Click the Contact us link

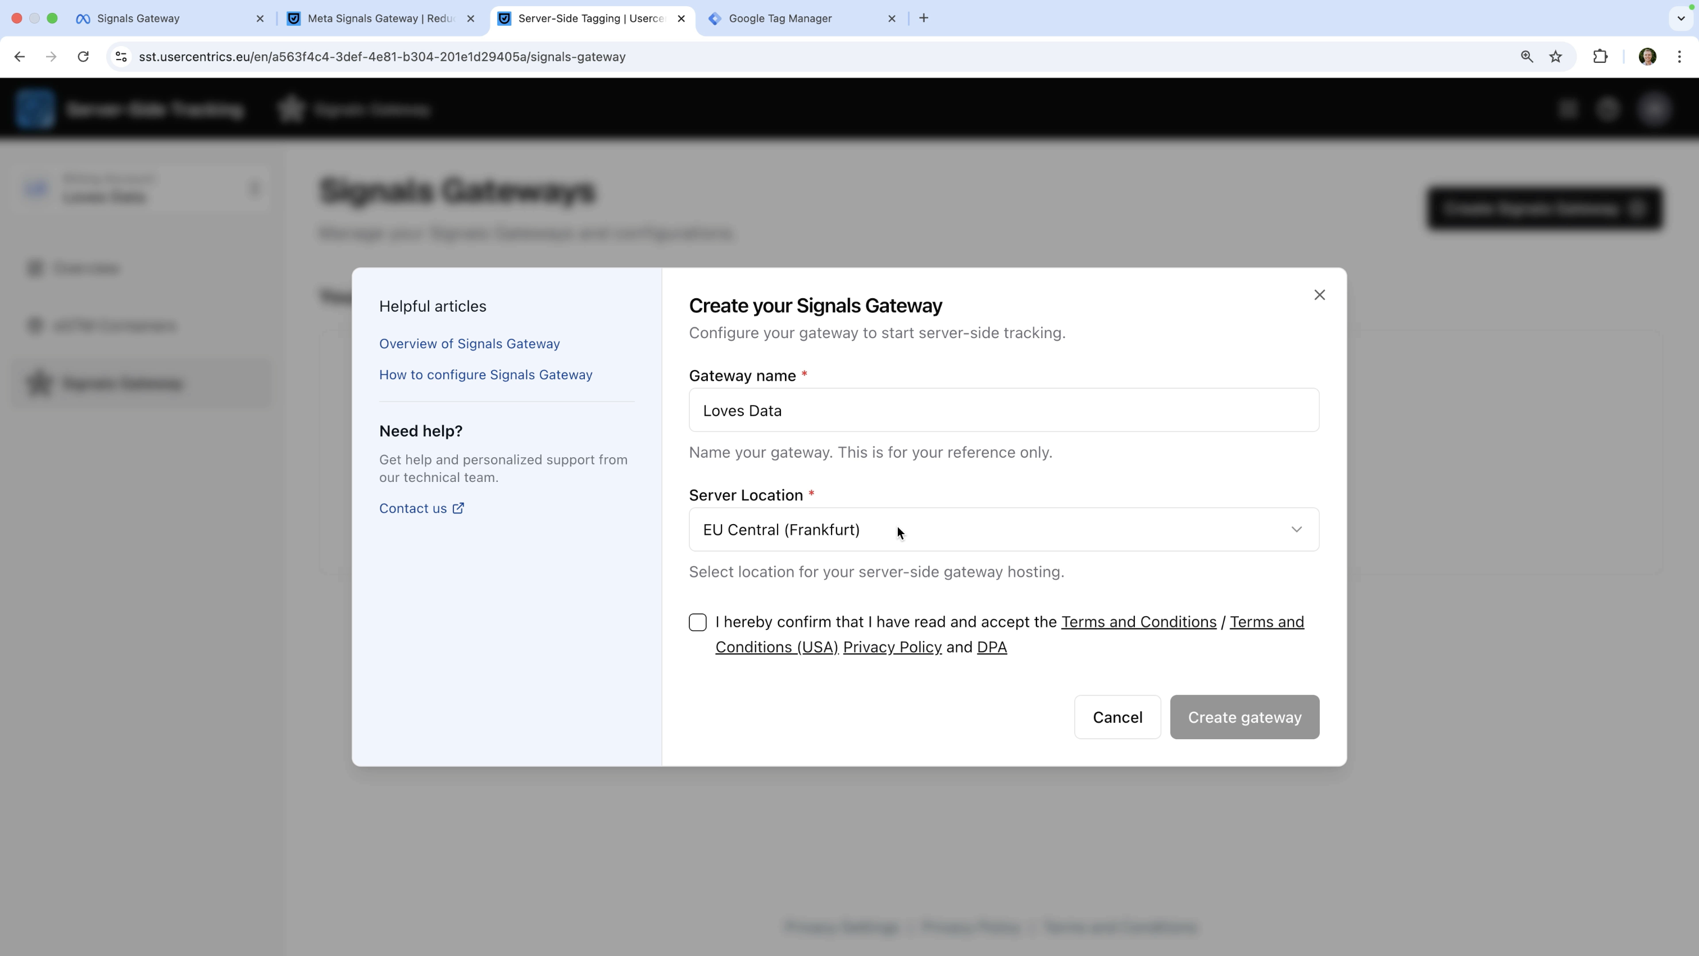coord(413,508)
